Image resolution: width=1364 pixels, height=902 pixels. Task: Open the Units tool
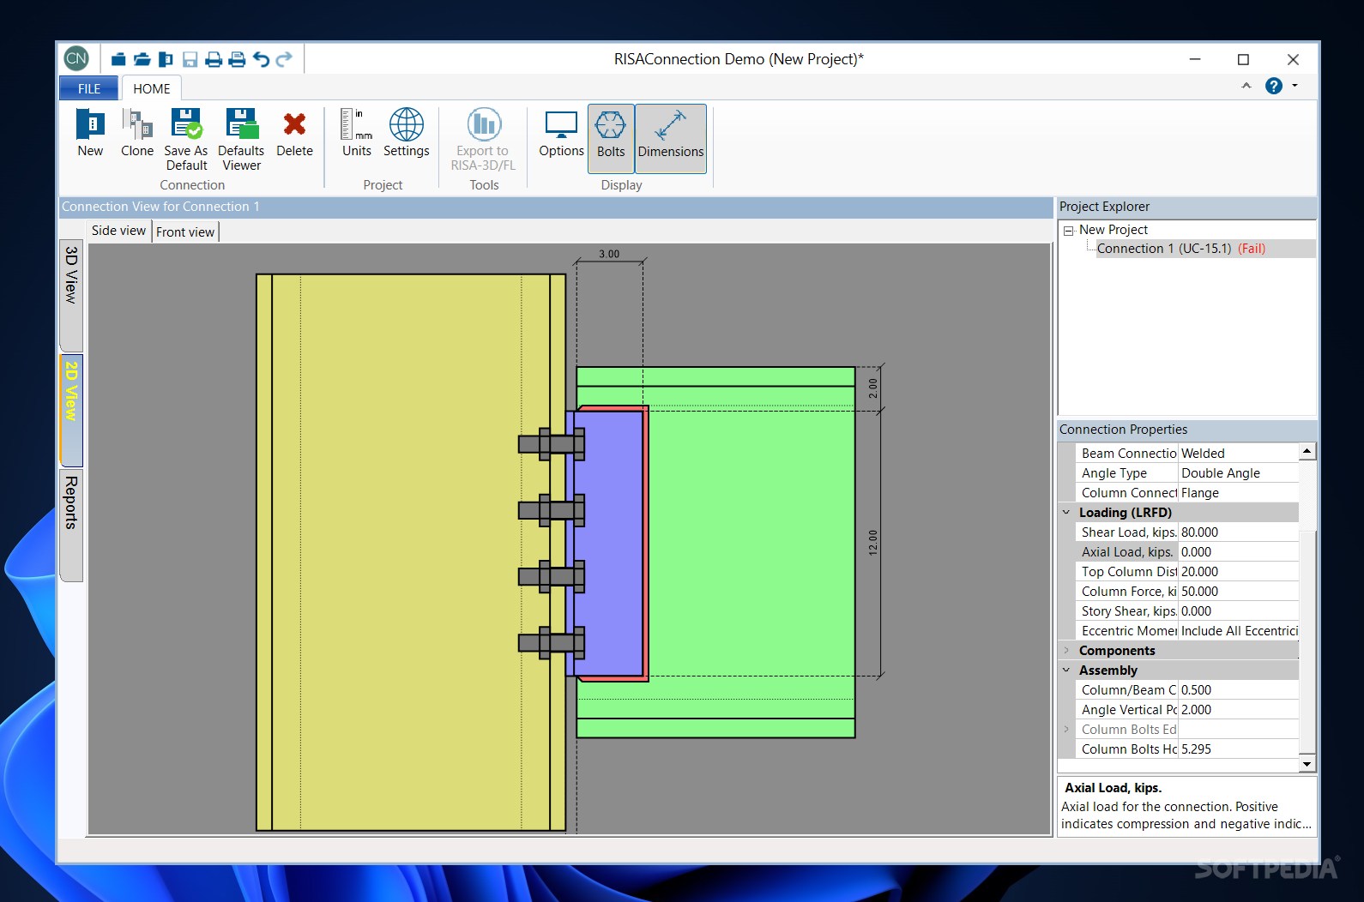pos(357,133)
